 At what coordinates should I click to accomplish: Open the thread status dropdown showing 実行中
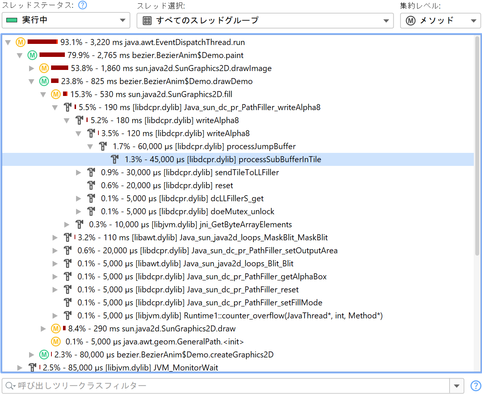coord(66,20)
